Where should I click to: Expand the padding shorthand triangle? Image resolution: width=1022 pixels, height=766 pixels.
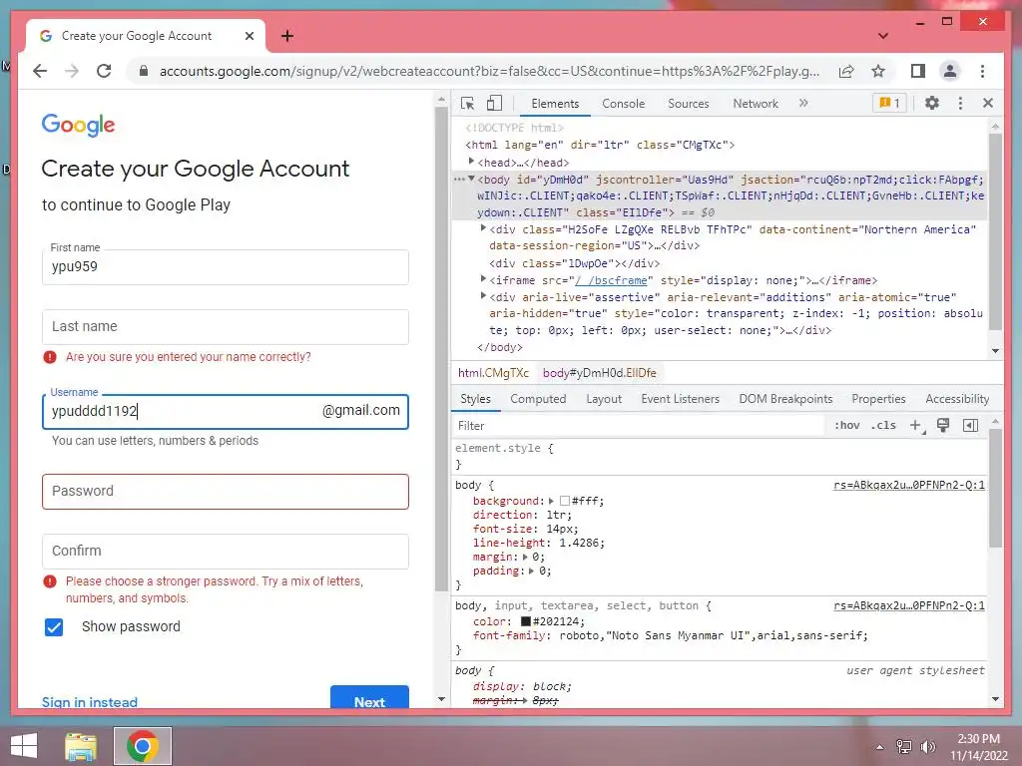[531, 572]
